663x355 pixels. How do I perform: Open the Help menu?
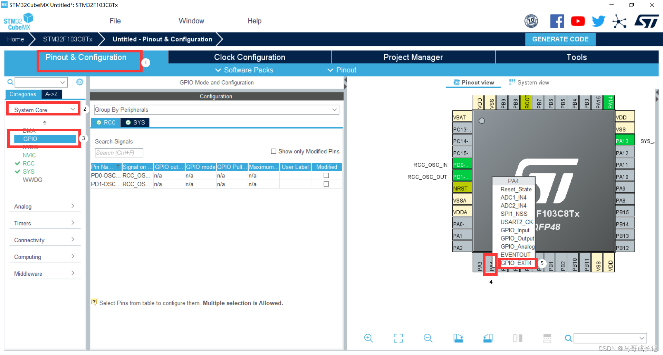(254, 21)
